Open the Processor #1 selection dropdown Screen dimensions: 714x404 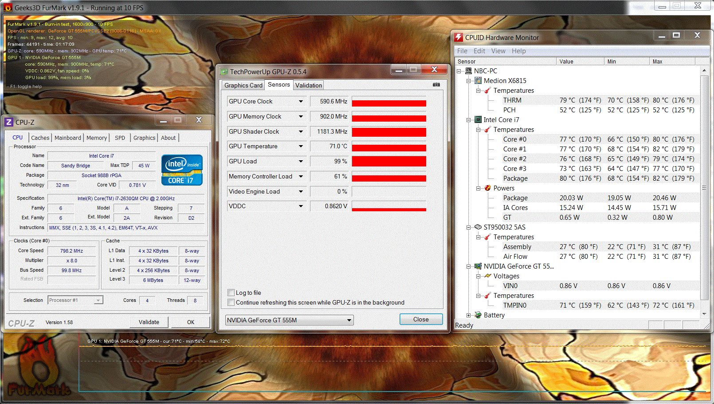pyautogui.click(x=98, y=300)
